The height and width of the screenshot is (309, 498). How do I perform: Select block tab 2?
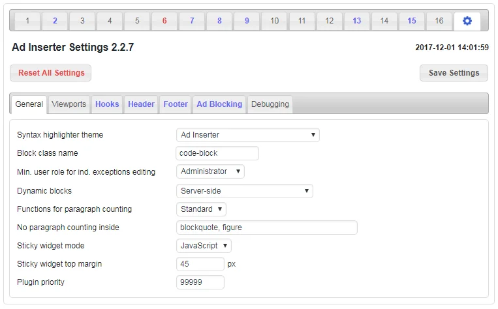55,21
